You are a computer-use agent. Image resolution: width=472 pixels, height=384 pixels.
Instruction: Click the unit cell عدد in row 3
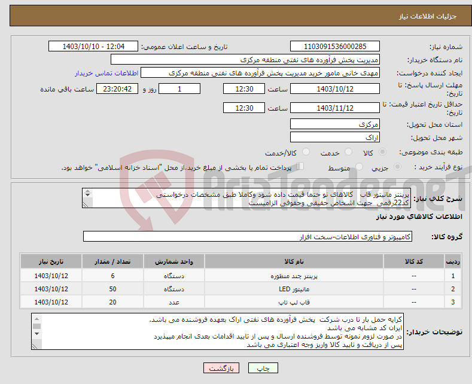[x=174, y=302]
